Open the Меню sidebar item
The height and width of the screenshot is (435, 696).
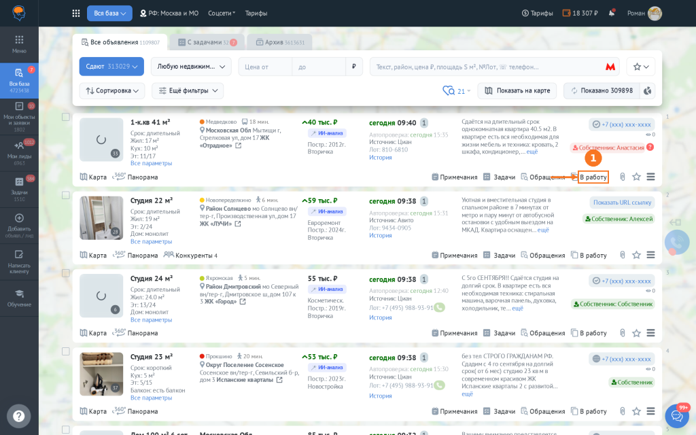point(19,44)
